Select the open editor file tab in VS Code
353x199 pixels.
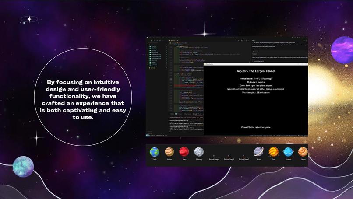(x=173, y=41)
